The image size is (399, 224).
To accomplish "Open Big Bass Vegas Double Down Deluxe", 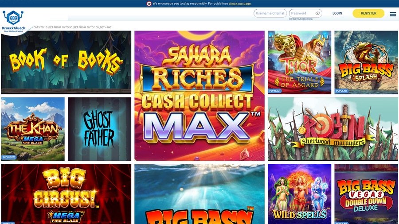I will tap(366, 194).
